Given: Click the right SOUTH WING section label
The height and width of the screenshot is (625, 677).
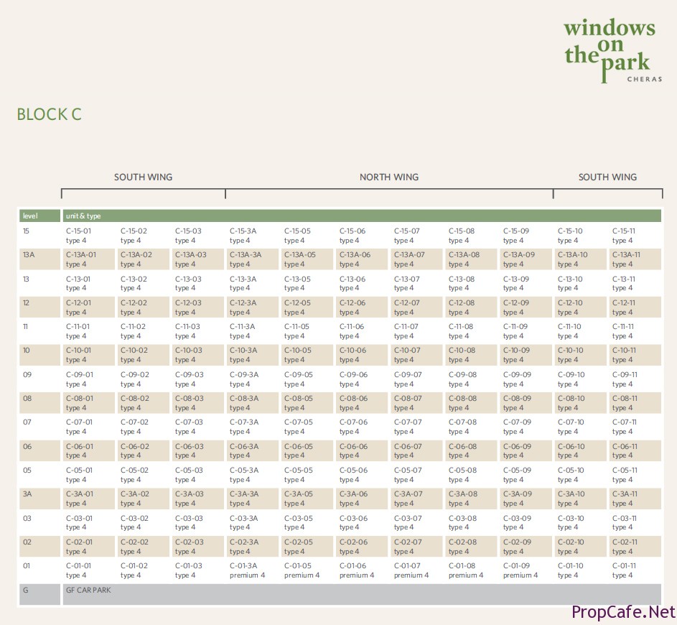Looking at the screenshot, I should pos(607,177).
